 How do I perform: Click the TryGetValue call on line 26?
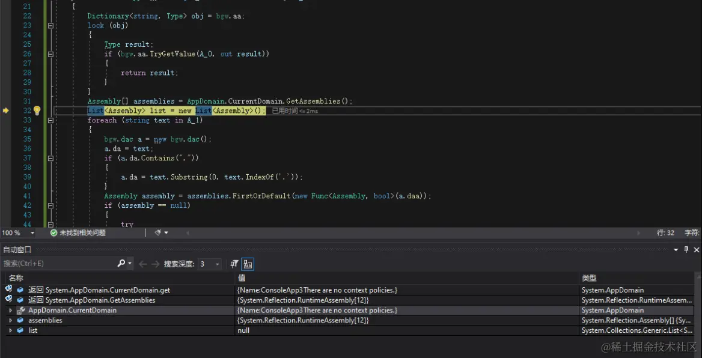(173, 53)
